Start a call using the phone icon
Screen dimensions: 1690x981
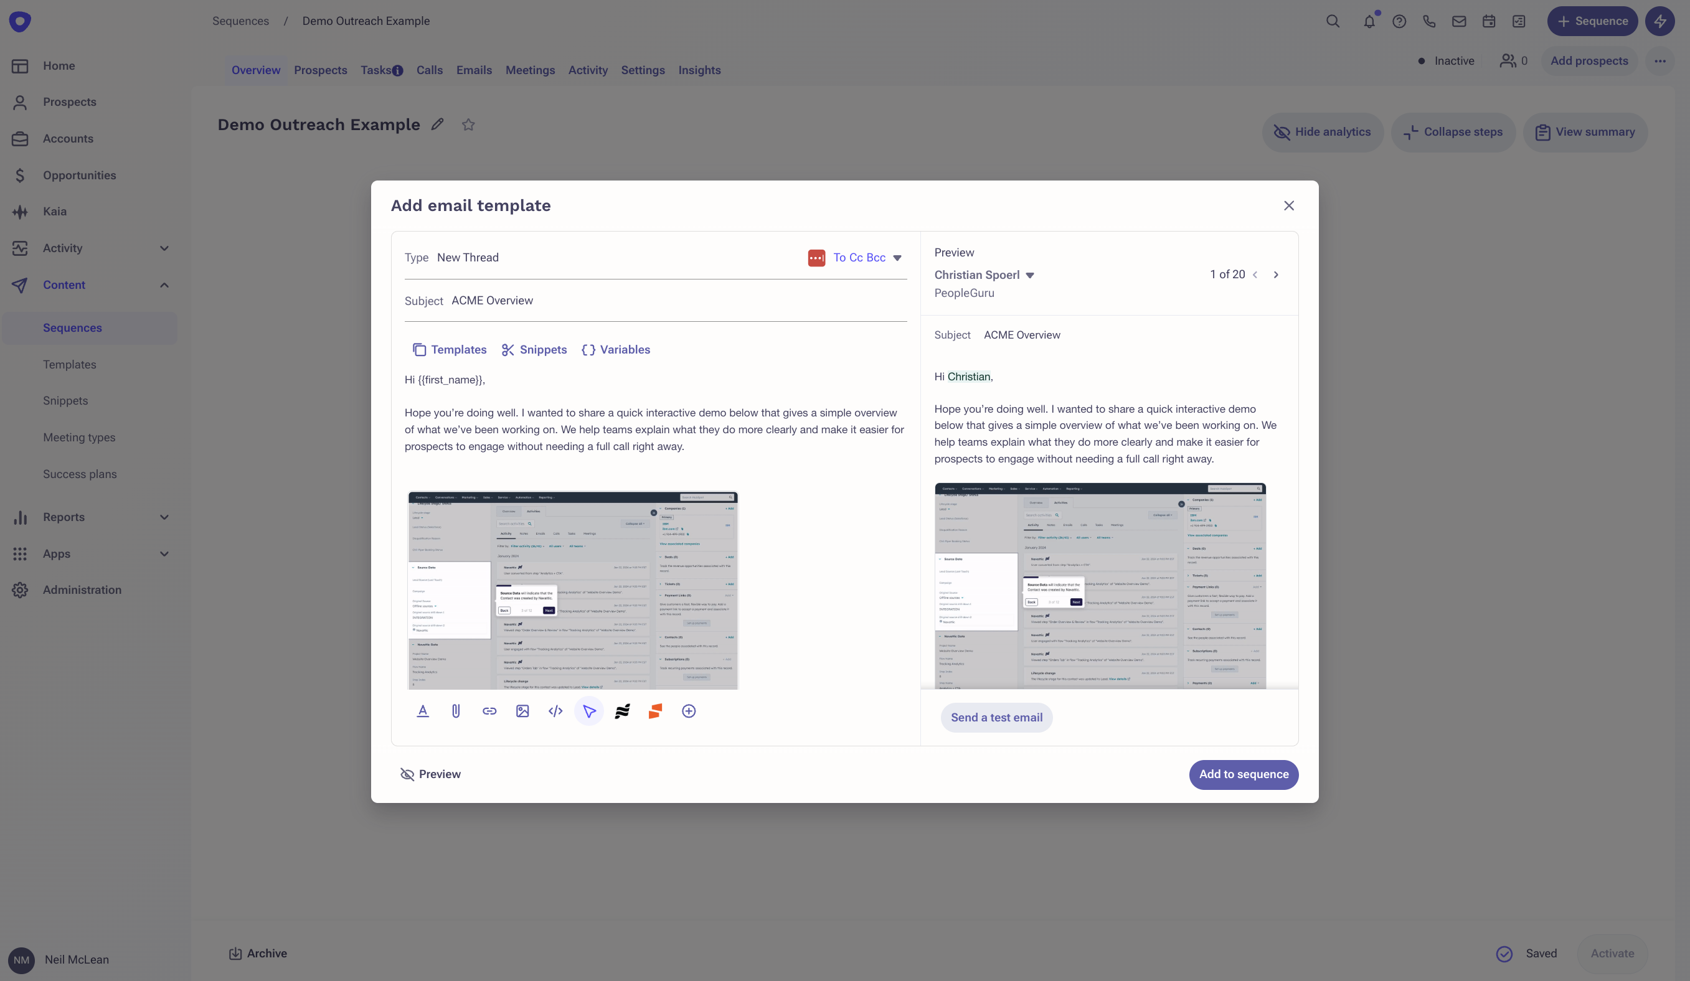click(1429, 21)
